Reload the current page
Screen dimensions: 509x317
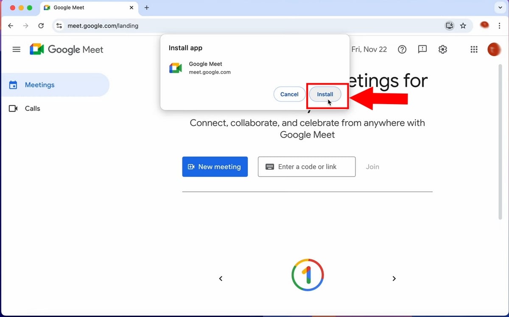(41, 26)
